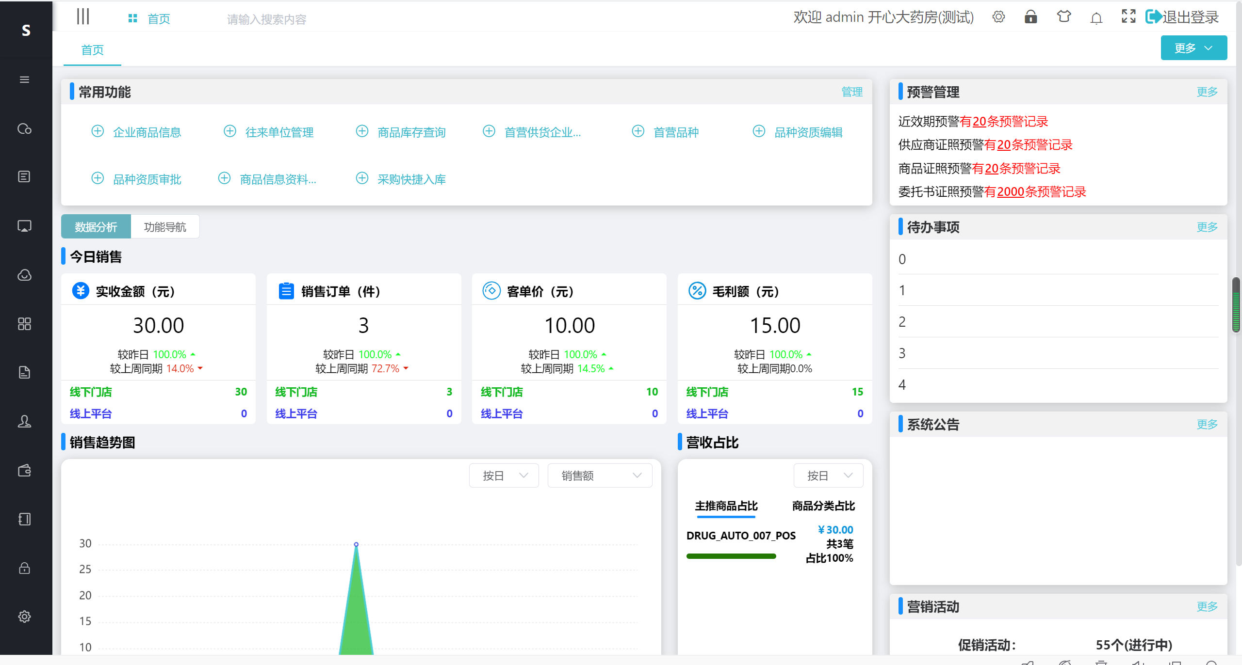Screen dimensions: 1242x665
Task: Click the green DRUG_AUTO_007_POS progress bar
Action: [731, 556]
